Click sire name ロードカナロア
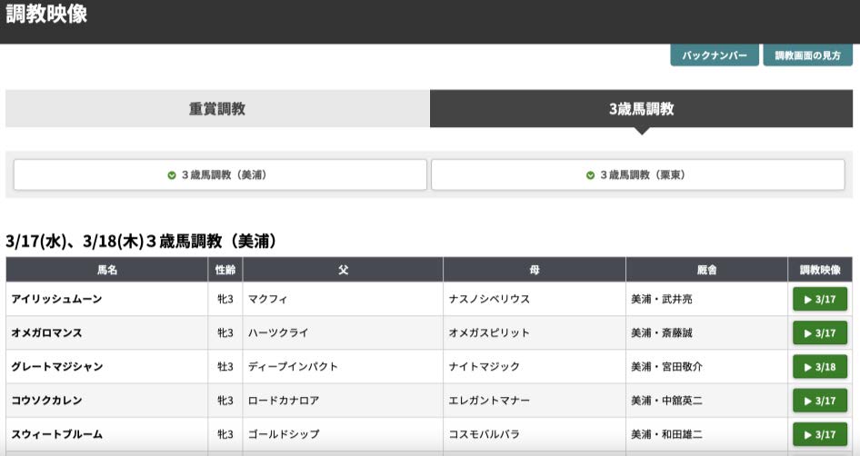The image size is (860, 456). click(x=284, y=401)
